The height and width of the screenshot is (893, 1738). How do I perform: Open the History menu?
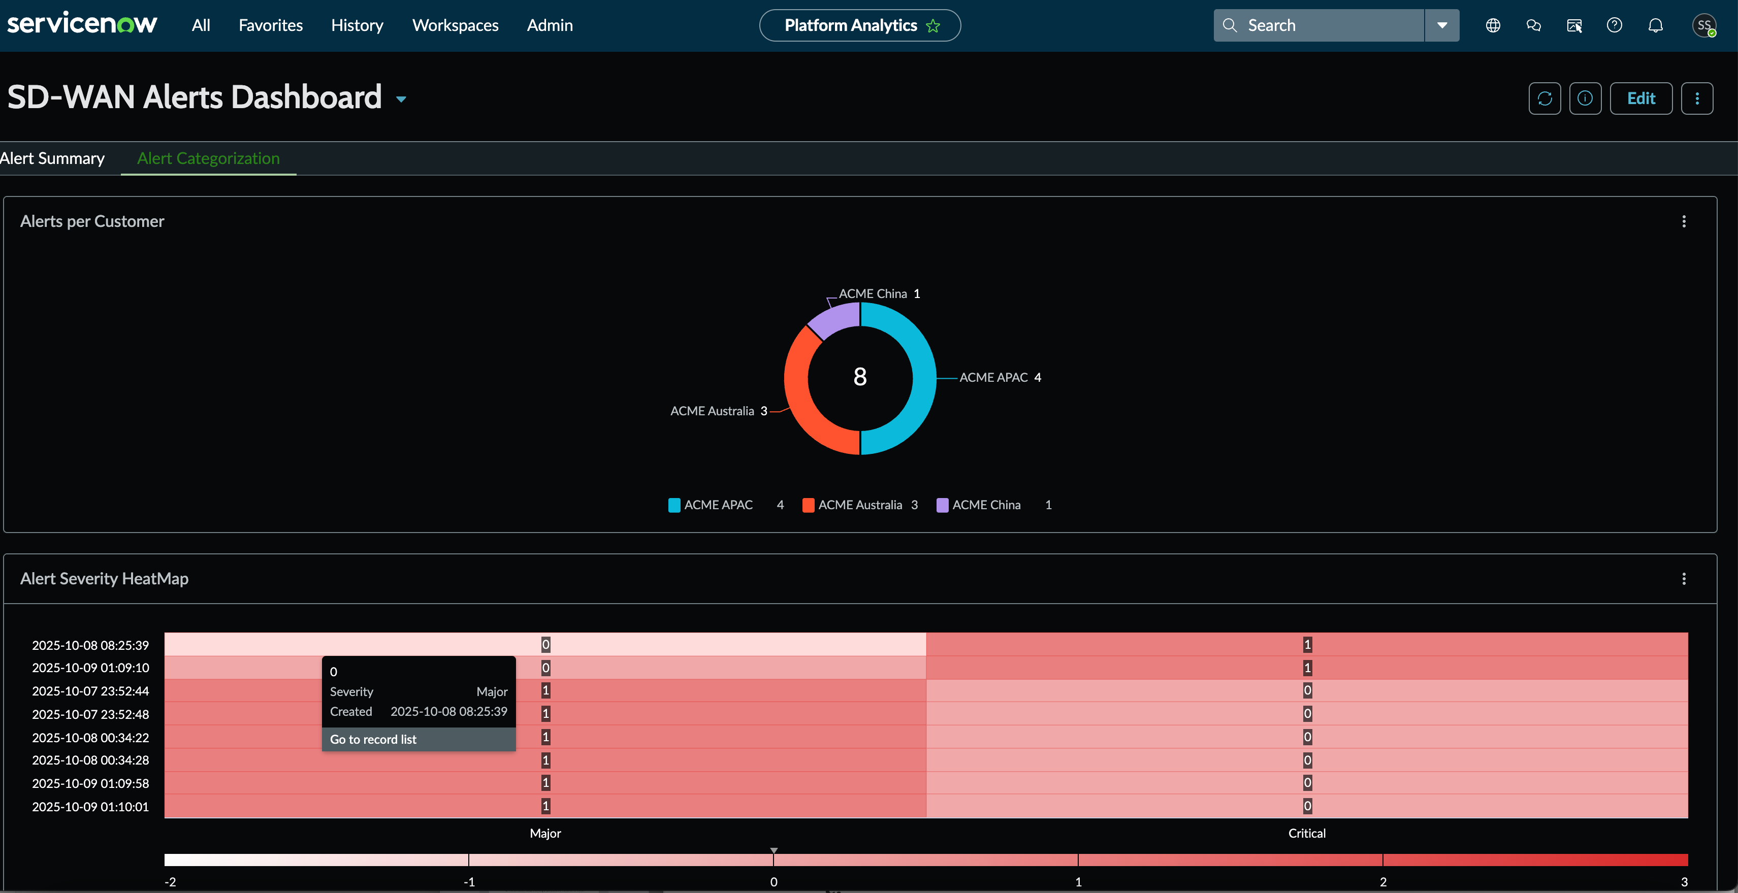click(x=357, y=25)
